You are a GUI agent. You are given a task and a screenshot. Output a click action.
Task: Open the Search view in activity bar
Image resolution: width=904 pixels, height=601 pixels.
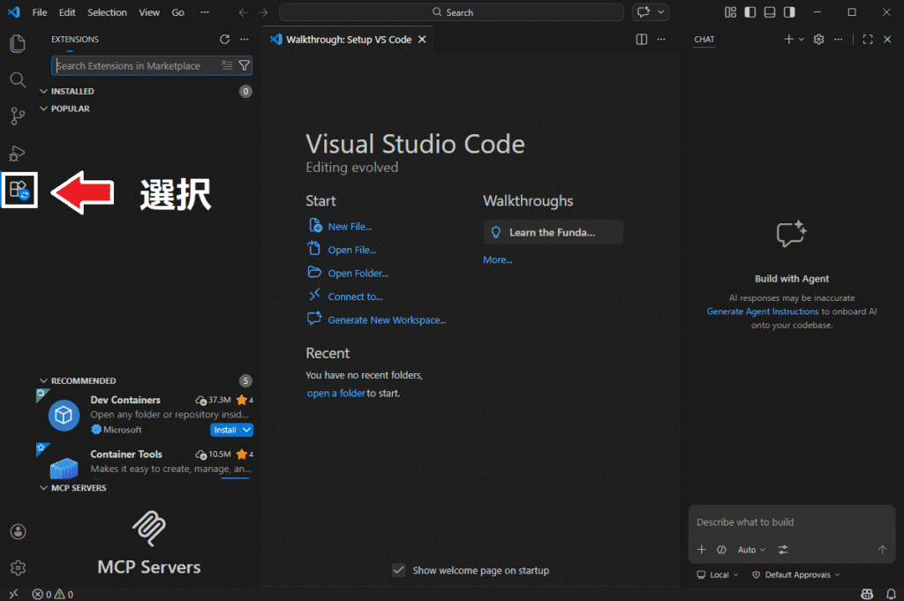coord(18,80)
